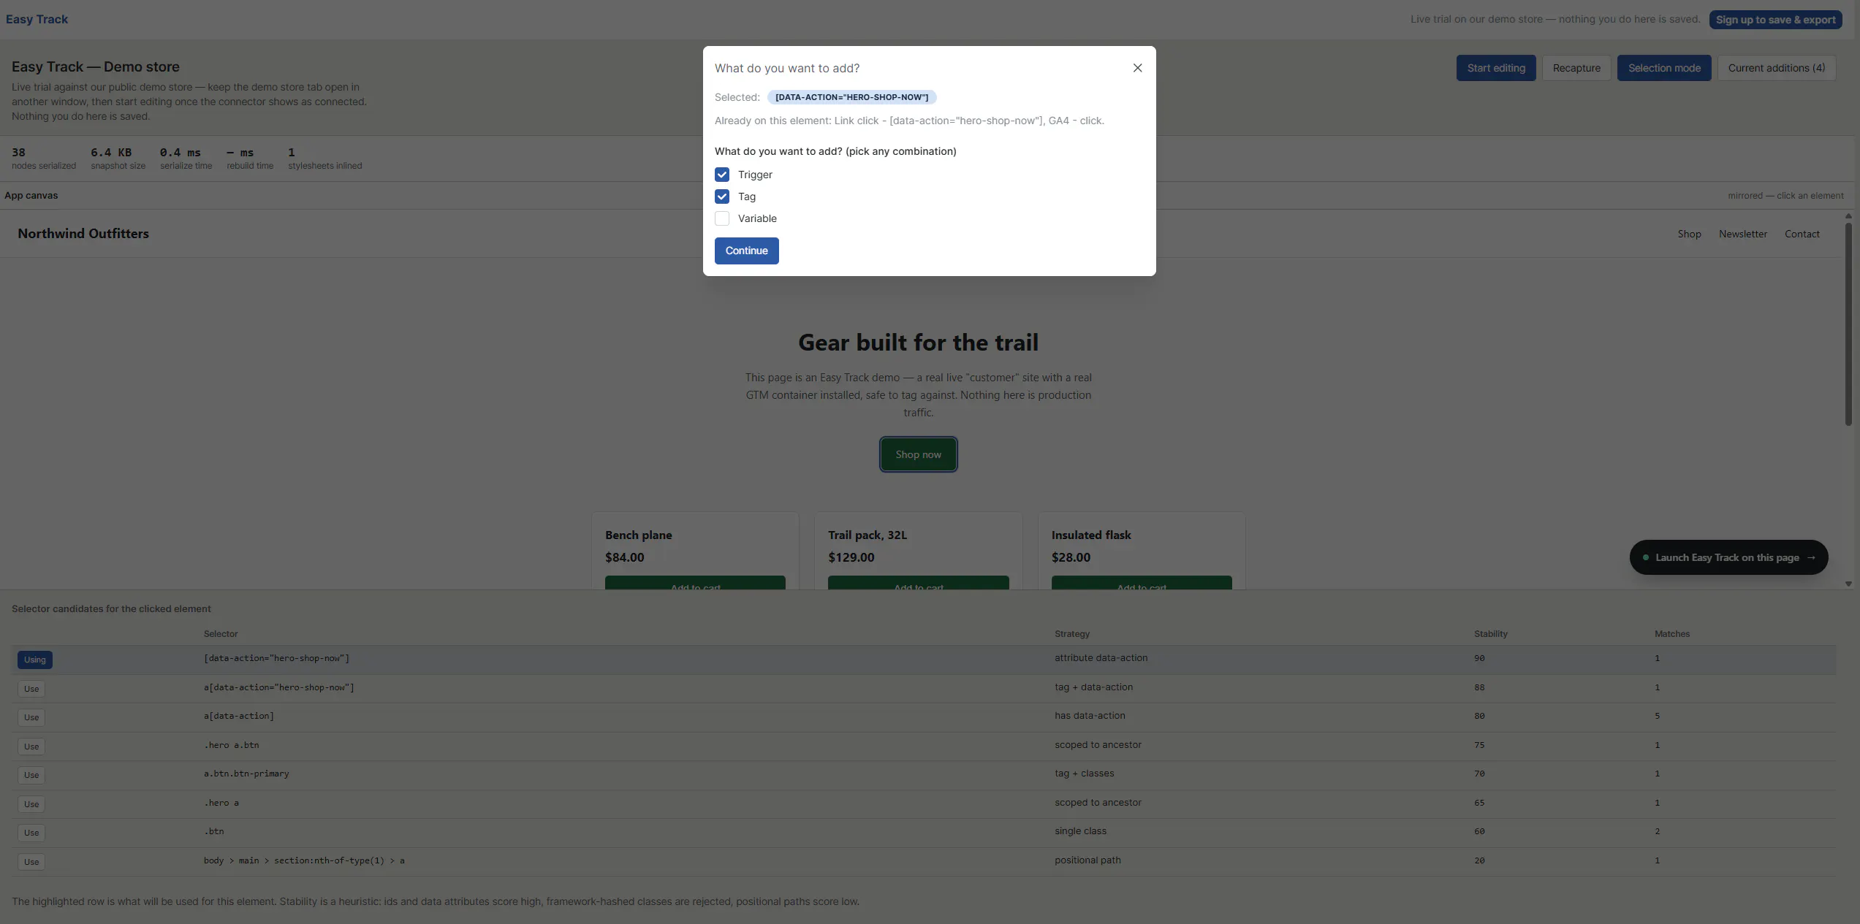The height and width of the screenshot is (924, 1860).
Task: Use the .hero a.btn selector
Action: tap(31, 747)
